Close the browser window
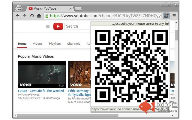Image resolution: width=192 pixels, height=120 pixels. (x=175, y=4)
